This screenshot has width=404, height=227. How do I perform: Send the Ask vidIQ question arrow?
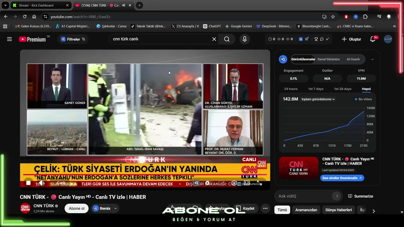pyautogui.click(x=337, y=196)
